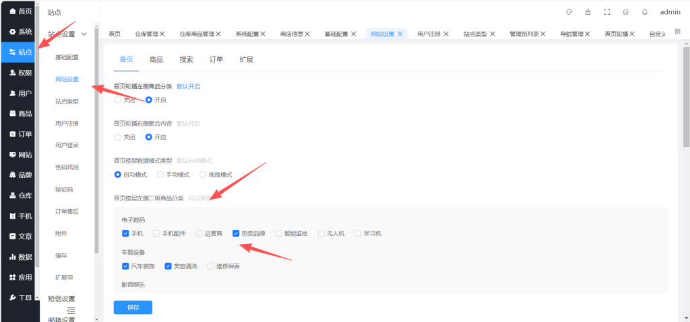Click the house icon in top header
This screenshot has height=322, width=690.
pos(626,12)
